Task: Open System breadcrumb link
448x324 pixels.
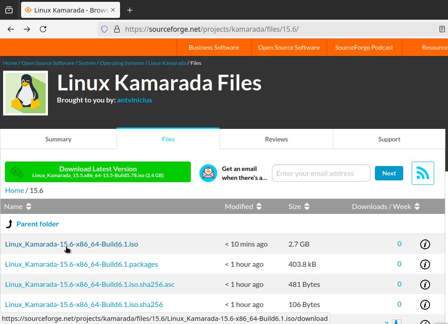Action: pos(87,63)
